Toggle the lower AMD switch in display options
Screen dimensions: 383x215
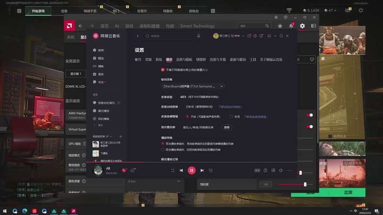click(309, 127)
